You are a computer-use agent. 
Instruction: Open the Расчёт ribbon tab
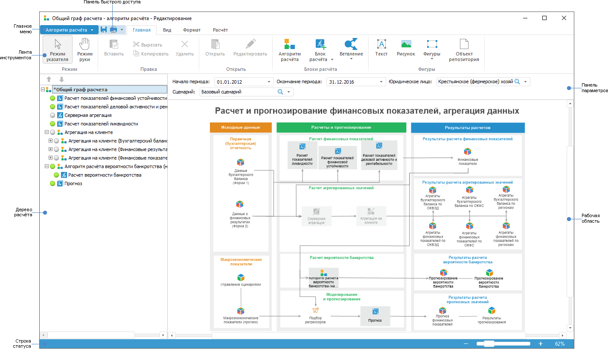(x=220, y=30)
